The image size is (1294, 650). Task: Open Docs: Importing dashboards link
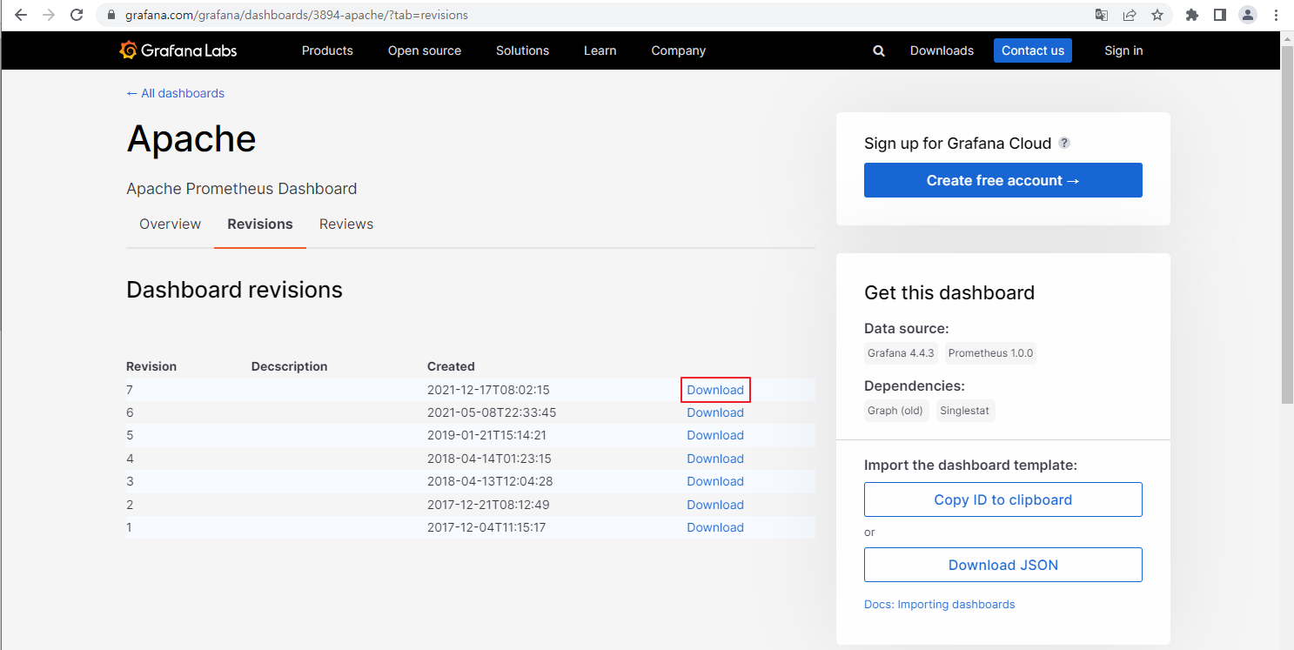[939, 604]
